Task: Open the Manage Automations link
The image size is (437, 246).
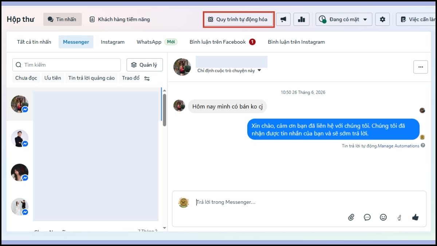Action: click(398, 146)
